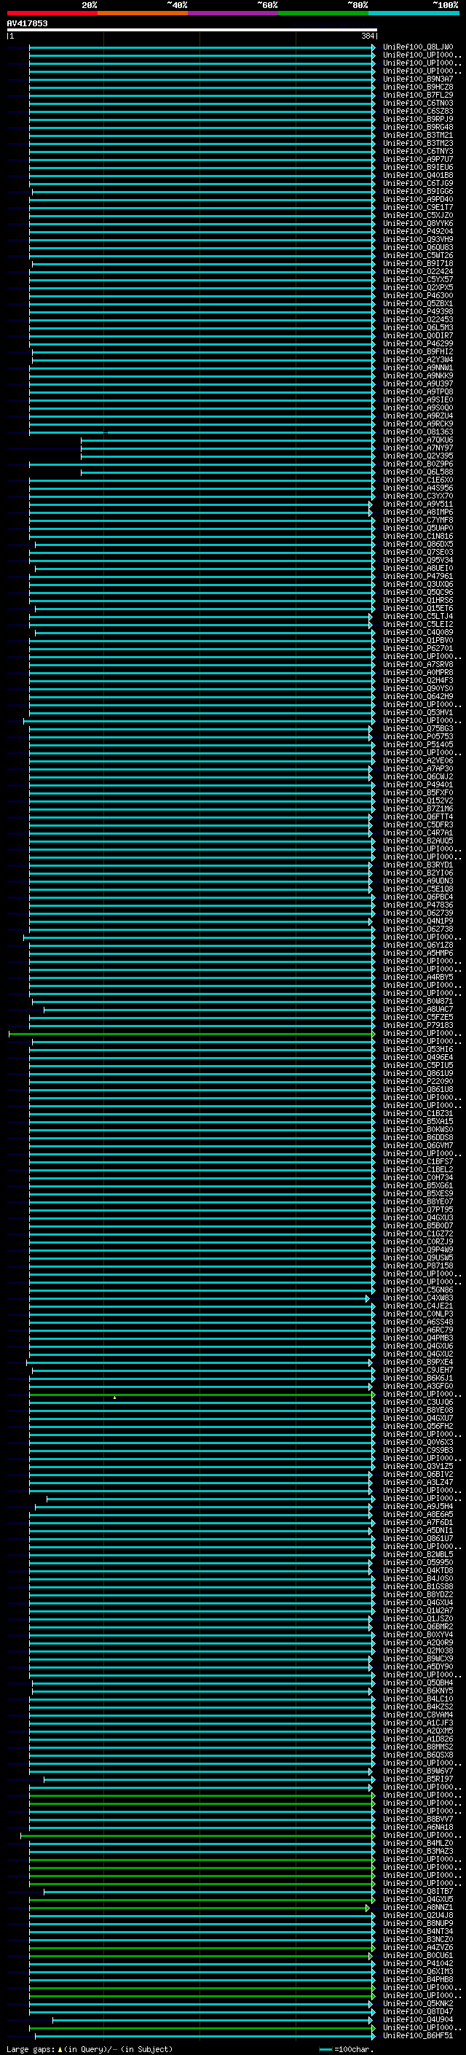
Task: Click the ruler end value 384
Action: [x=368, y=36]
